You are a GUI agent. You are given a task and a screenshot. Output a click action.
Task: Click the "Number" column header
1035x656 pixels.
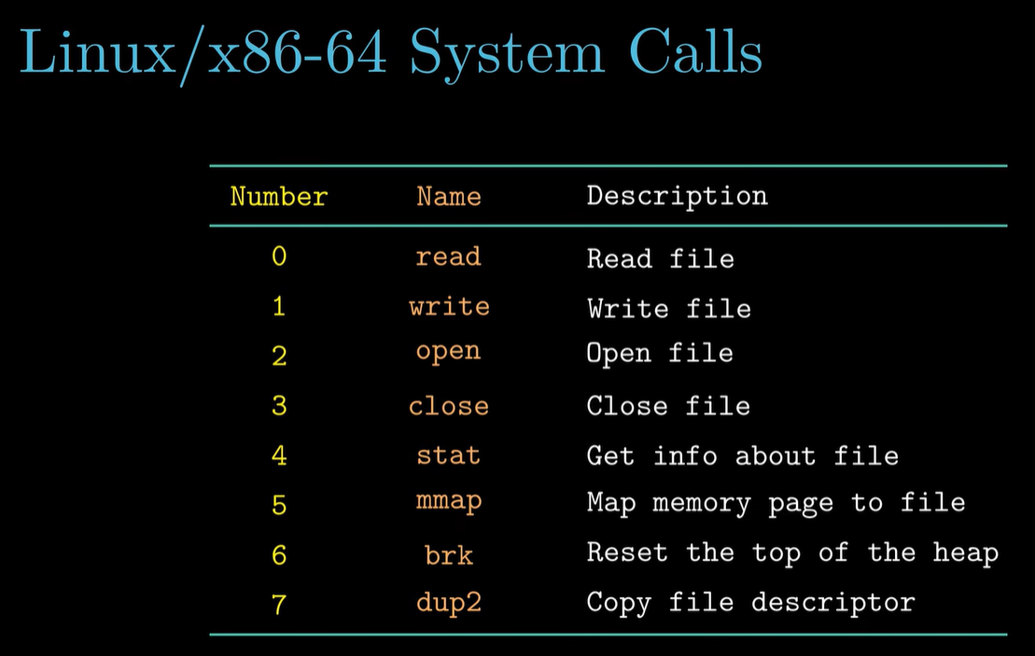tap(278, 197)
